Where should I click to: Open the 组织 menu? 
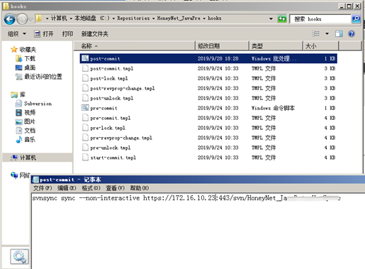[x=16, y=34]
